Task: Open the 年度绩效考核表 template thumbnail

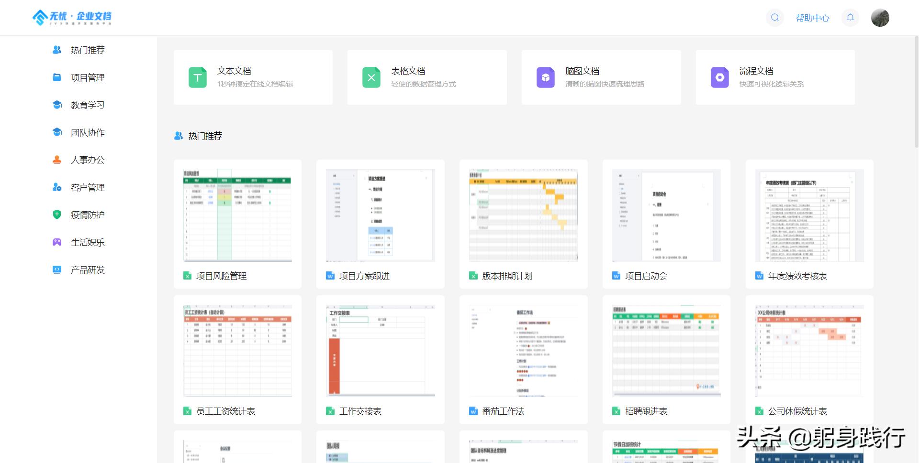Action: tap(809, 215)
